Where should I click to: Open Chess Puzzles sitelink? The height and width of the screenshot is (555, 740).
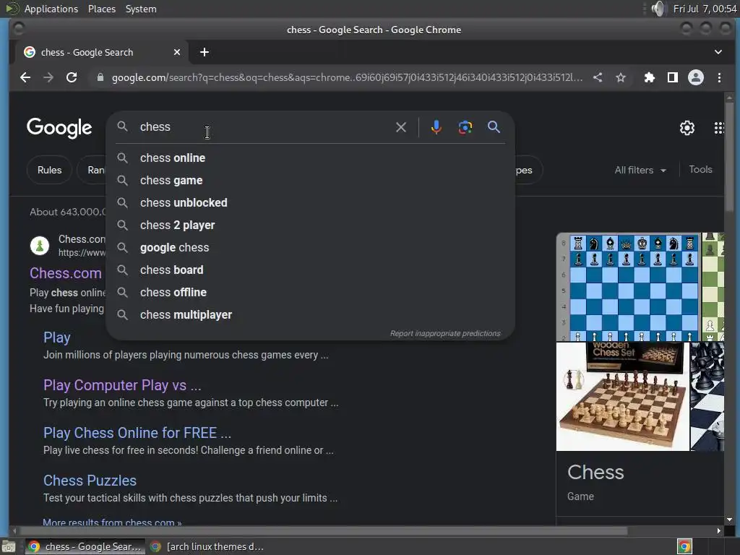[90, 481]
